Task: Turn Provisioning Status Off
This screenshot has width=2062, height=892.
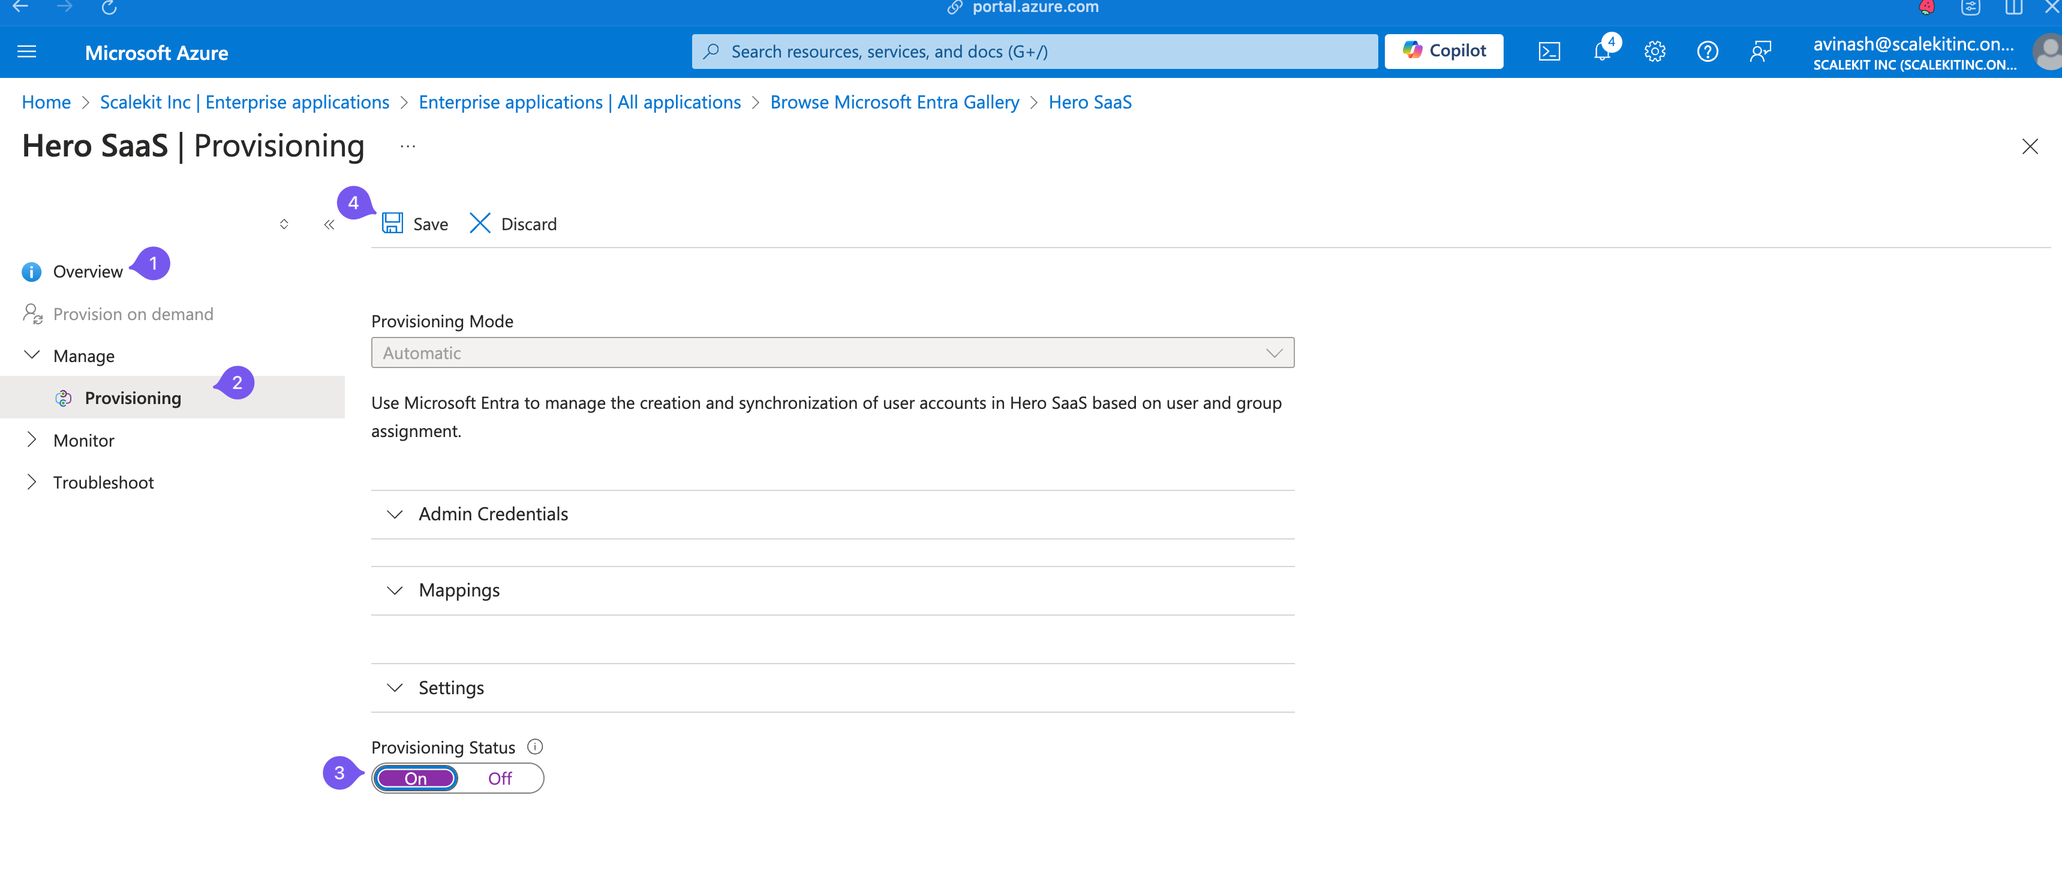Action: (x=500, y=778)
